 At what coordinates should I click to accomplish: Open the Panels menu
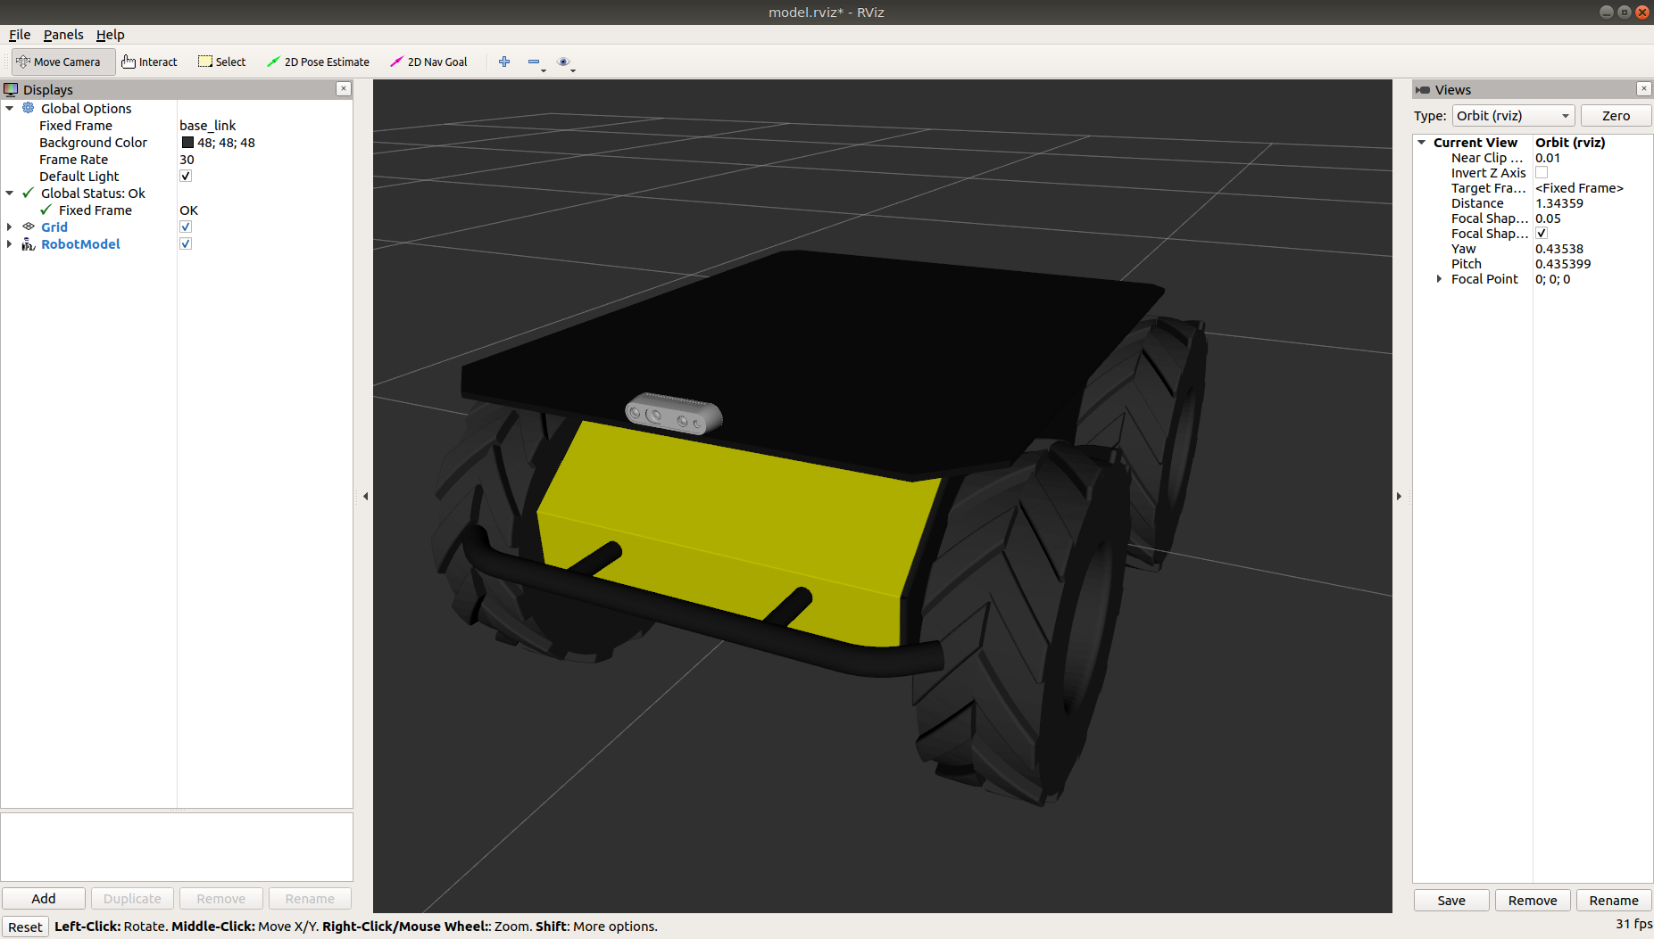[63, 35]
